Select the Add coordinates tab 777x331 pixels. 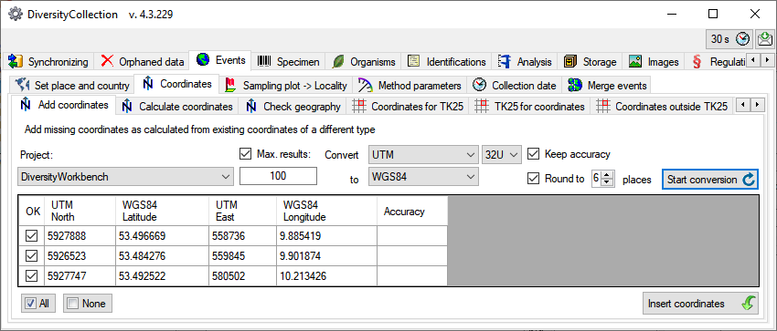pyautogui.click(x=64, y=105)
